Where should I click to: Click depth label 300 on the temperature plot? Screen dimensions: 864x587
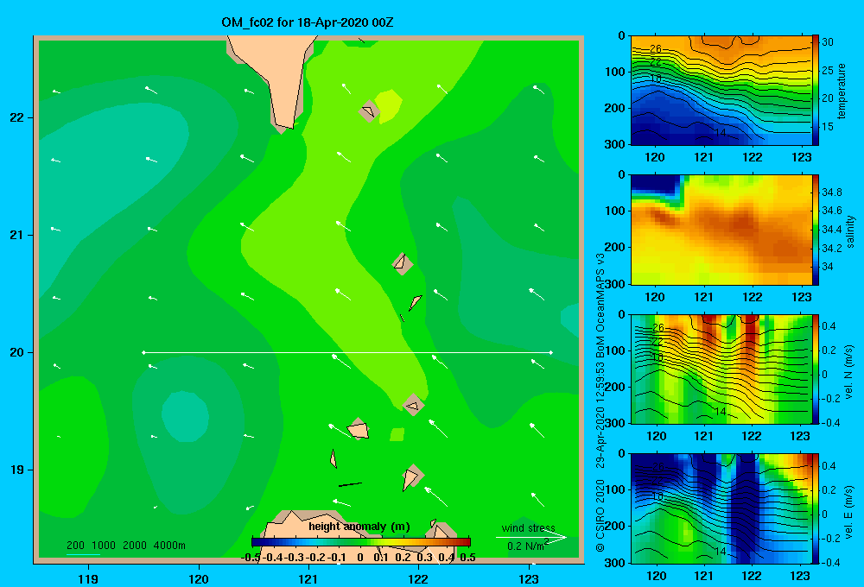[616, 143]
